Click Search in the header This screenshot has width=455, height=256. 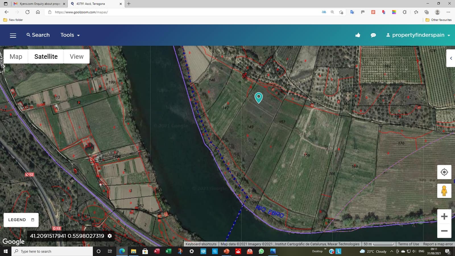coord(38,35)
